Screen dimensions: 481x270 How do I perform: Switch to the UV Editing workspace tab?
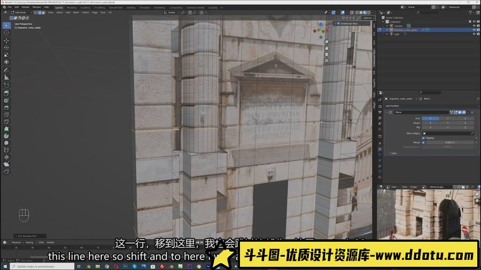click(99, 7)
